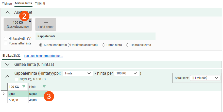Click filter icon in 100 KG column header
This screenshot has height=112, width=223.
tap(24, 87)
